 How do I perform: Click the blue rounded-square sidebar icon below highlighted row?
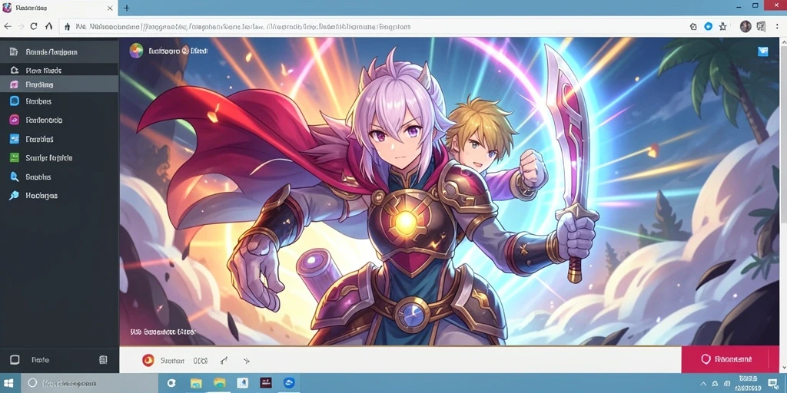[x=15, y=101]
